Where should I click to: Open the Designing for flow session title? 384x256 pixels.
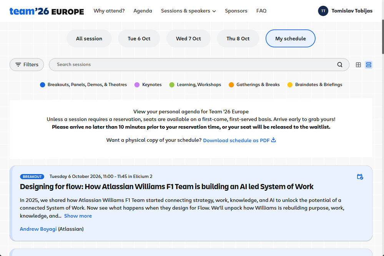coord(166,187)
